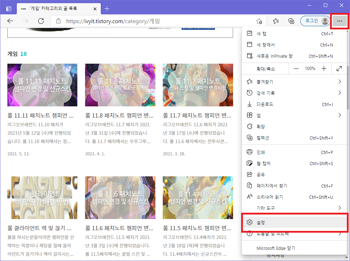Select 새 탭 menu item
This screenshot has width=350, height=261.
pos(294,34)
